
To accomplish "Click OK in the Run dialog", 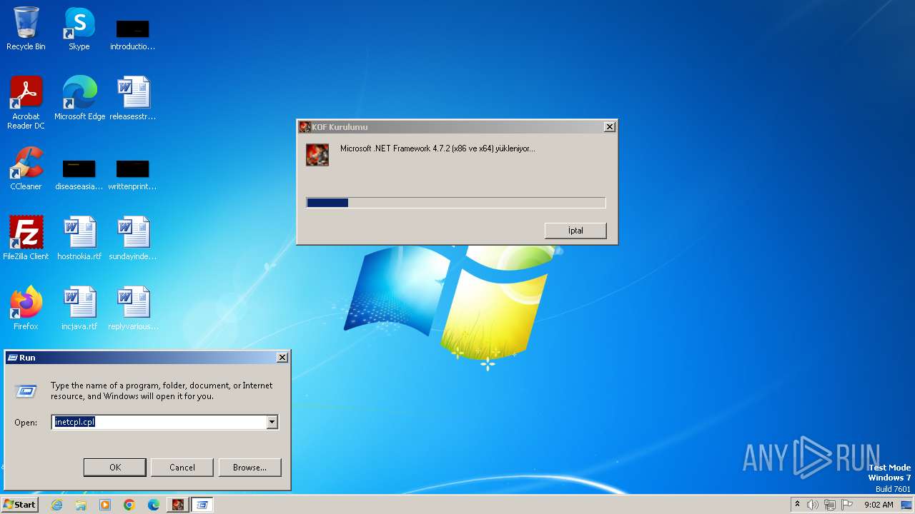I will tap(115, 468).
